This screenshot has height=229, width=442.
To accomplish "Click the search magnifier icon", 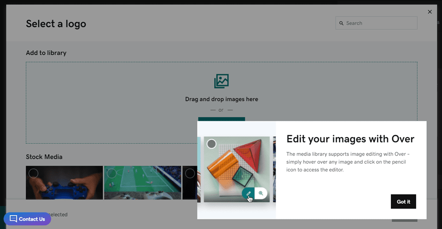I will click(x=341, y=23).
